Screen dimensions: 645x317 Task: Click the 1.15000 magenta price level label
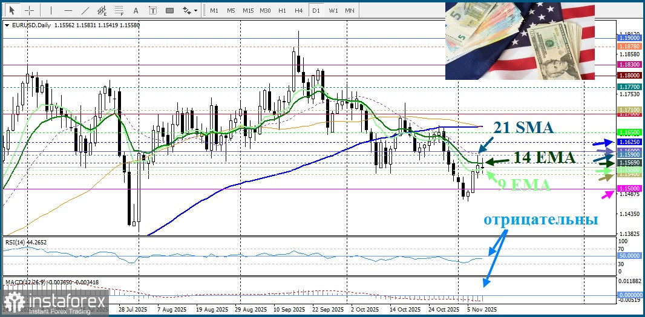click(629, 189)
